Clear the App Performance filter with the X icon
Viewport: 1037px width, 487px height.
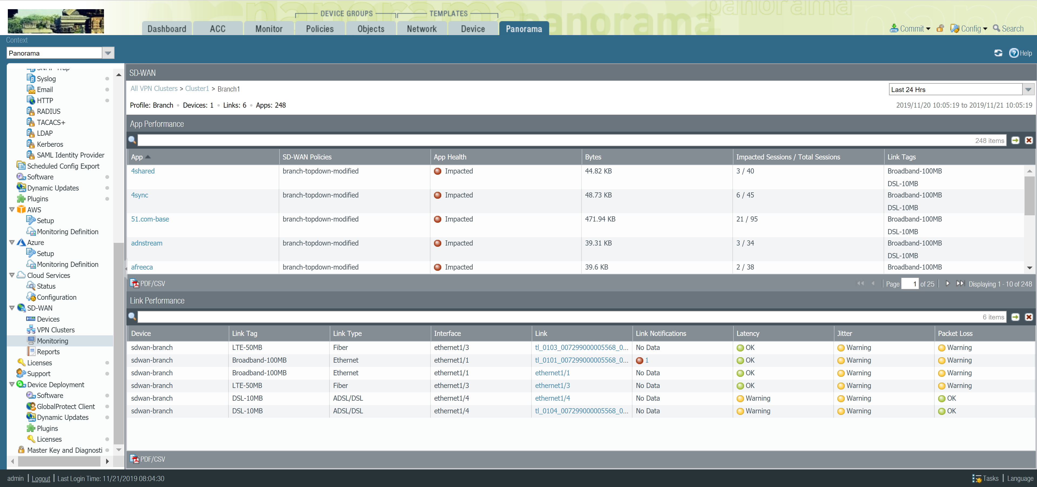click(x=1029, y=140)
